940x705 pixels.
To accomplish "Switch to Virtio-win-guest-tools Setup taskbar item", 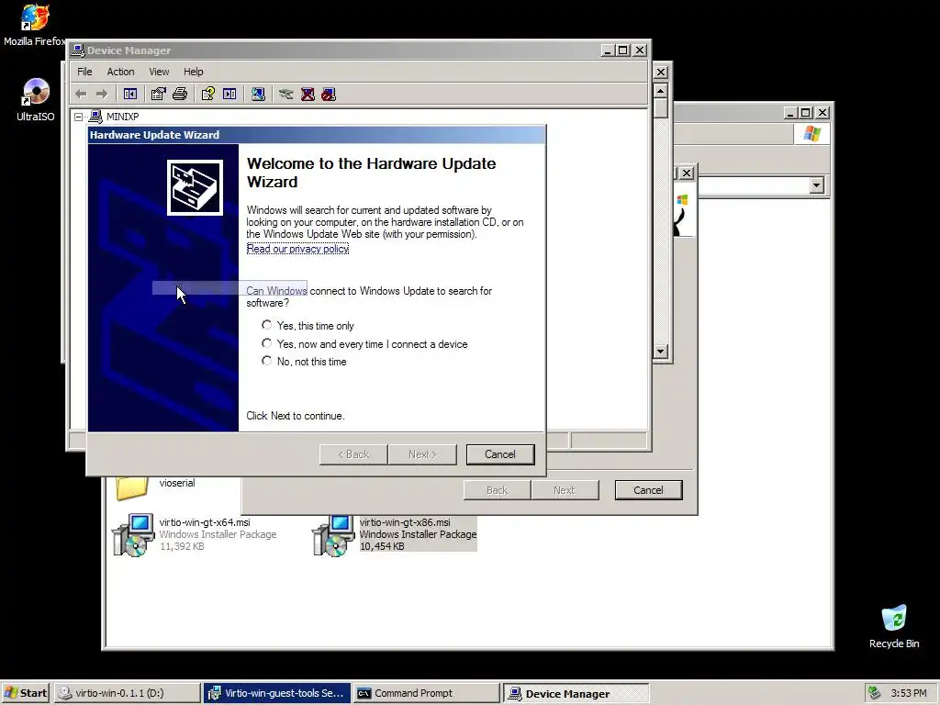I will [277, 693].
